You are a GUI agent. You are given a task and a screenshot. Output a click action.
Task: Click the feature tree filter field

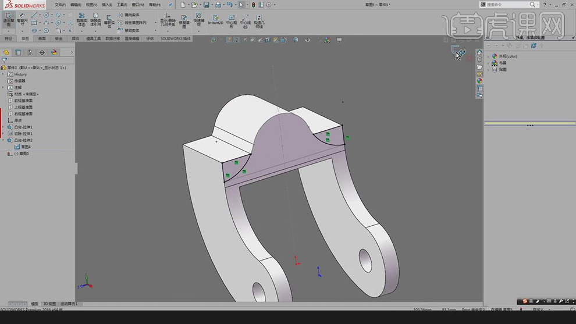click(37, 60)
